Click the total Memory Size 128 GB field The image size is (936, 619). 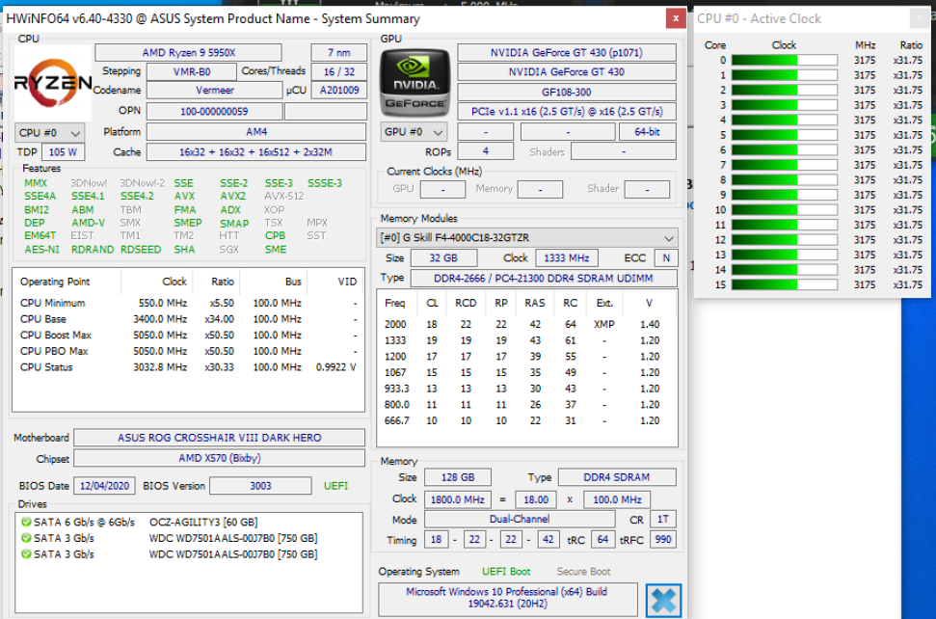458,477
